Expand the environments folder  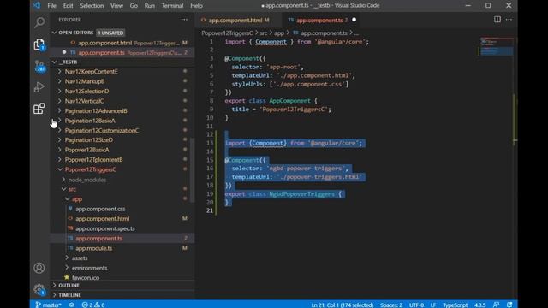click(67, 268)
